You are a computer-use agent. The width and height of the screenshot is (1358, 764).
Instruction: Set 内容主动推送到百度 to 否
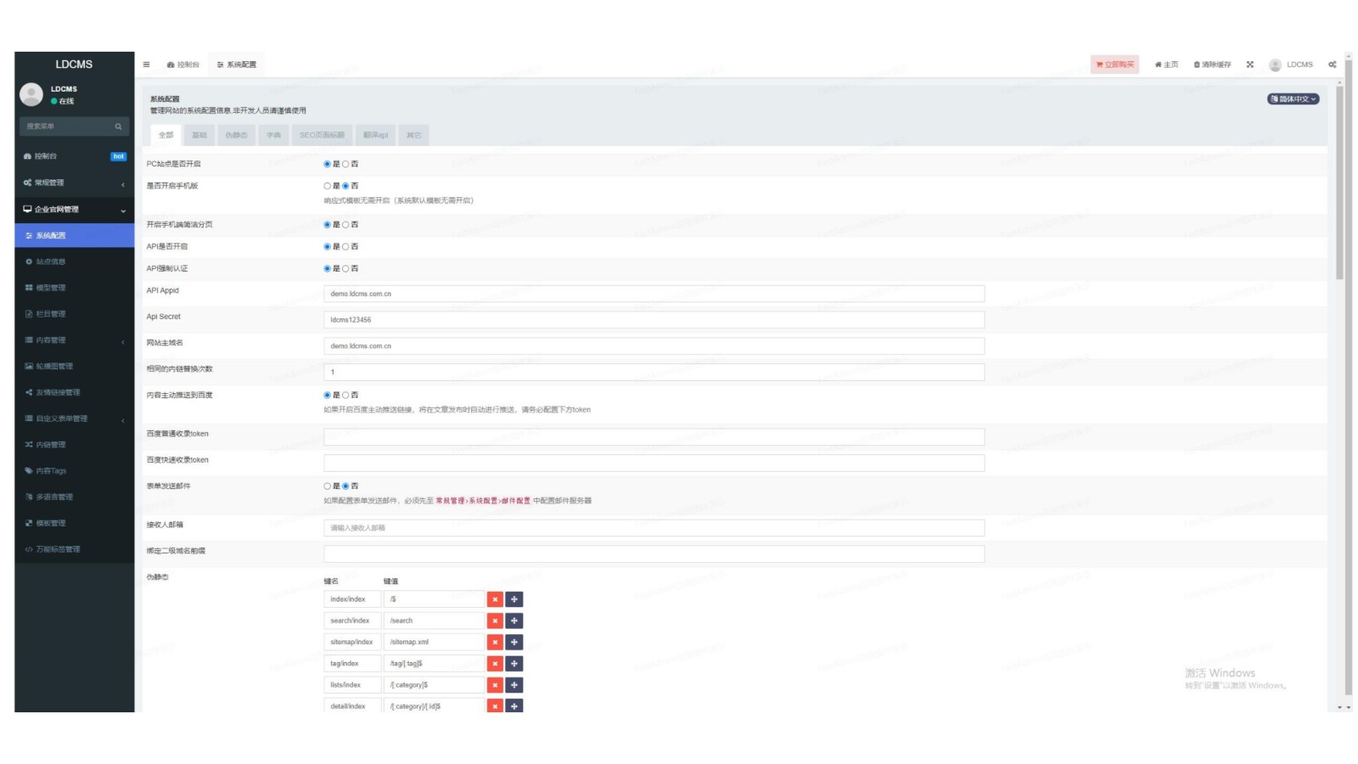pos(345,396)
